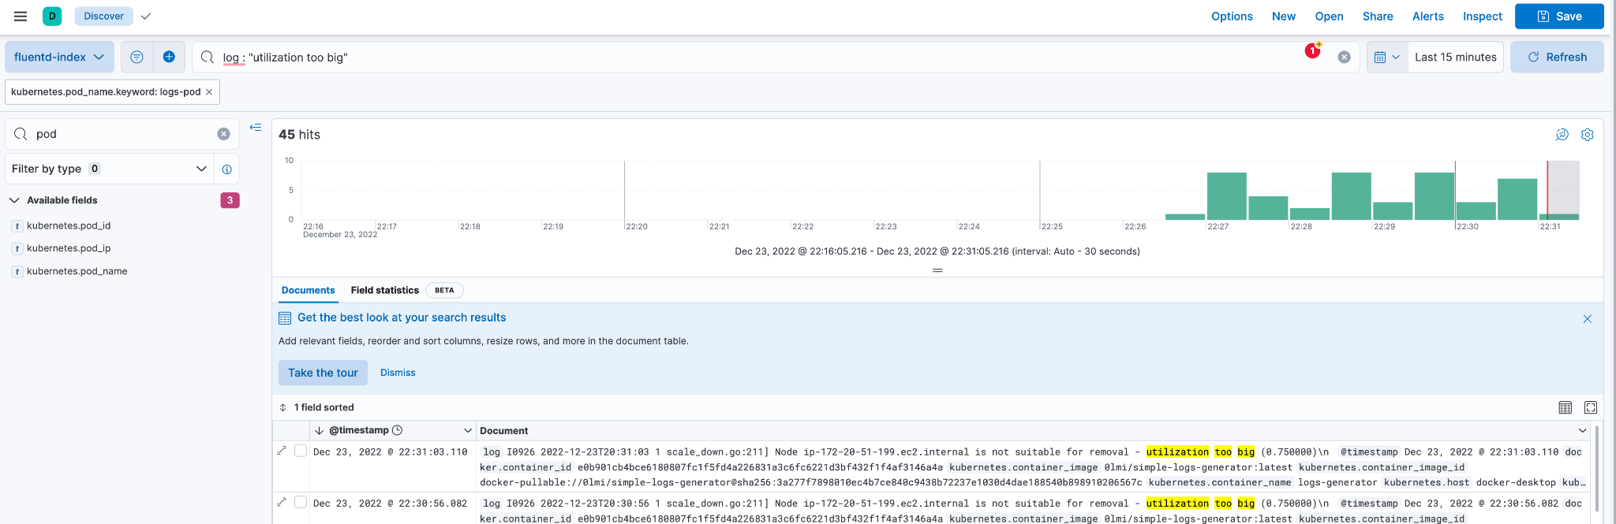The height and width of the screenshot is (524, 1616).
Task: Click New in the top bar
Action: pyautogui.click(x=1284, y=16)
